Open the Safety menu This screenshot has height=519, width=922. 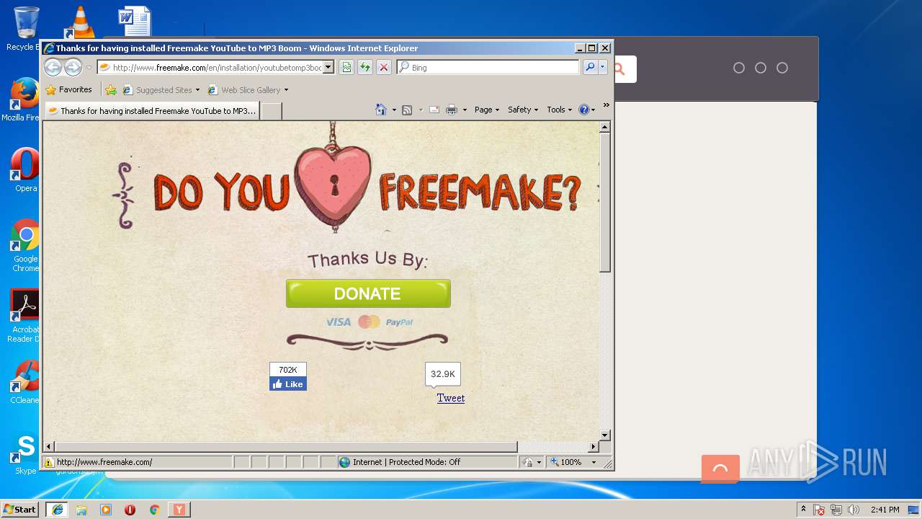click(523, 110)
